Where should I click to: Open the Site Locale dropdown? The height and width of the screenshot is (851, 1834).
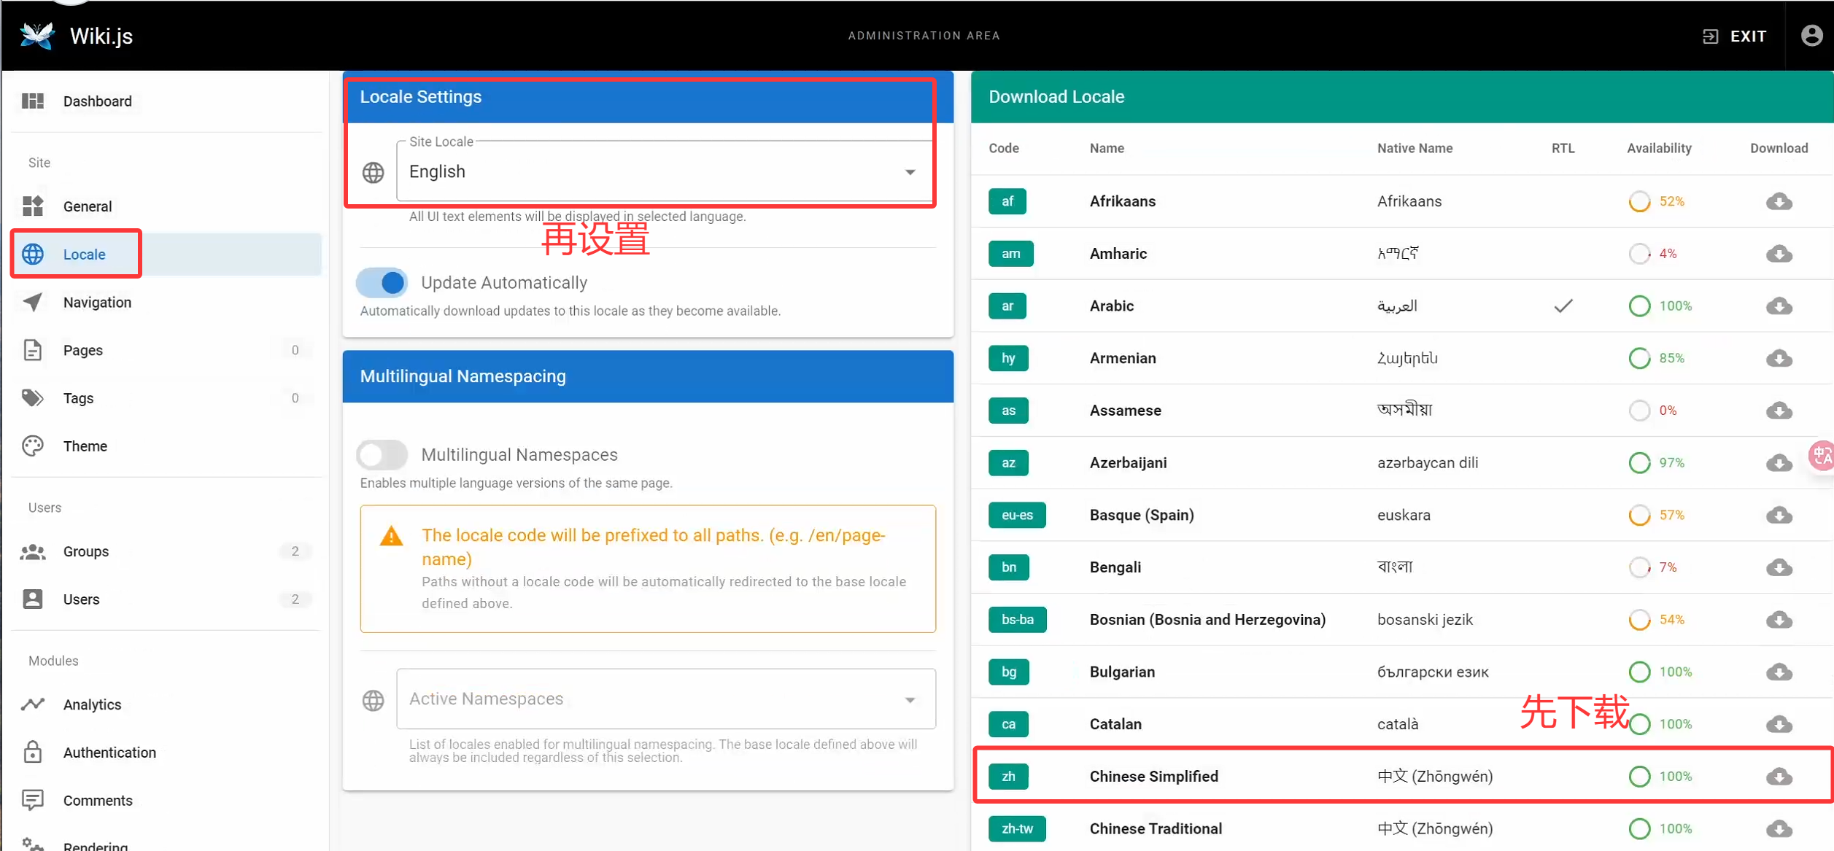tap(657, 172)
